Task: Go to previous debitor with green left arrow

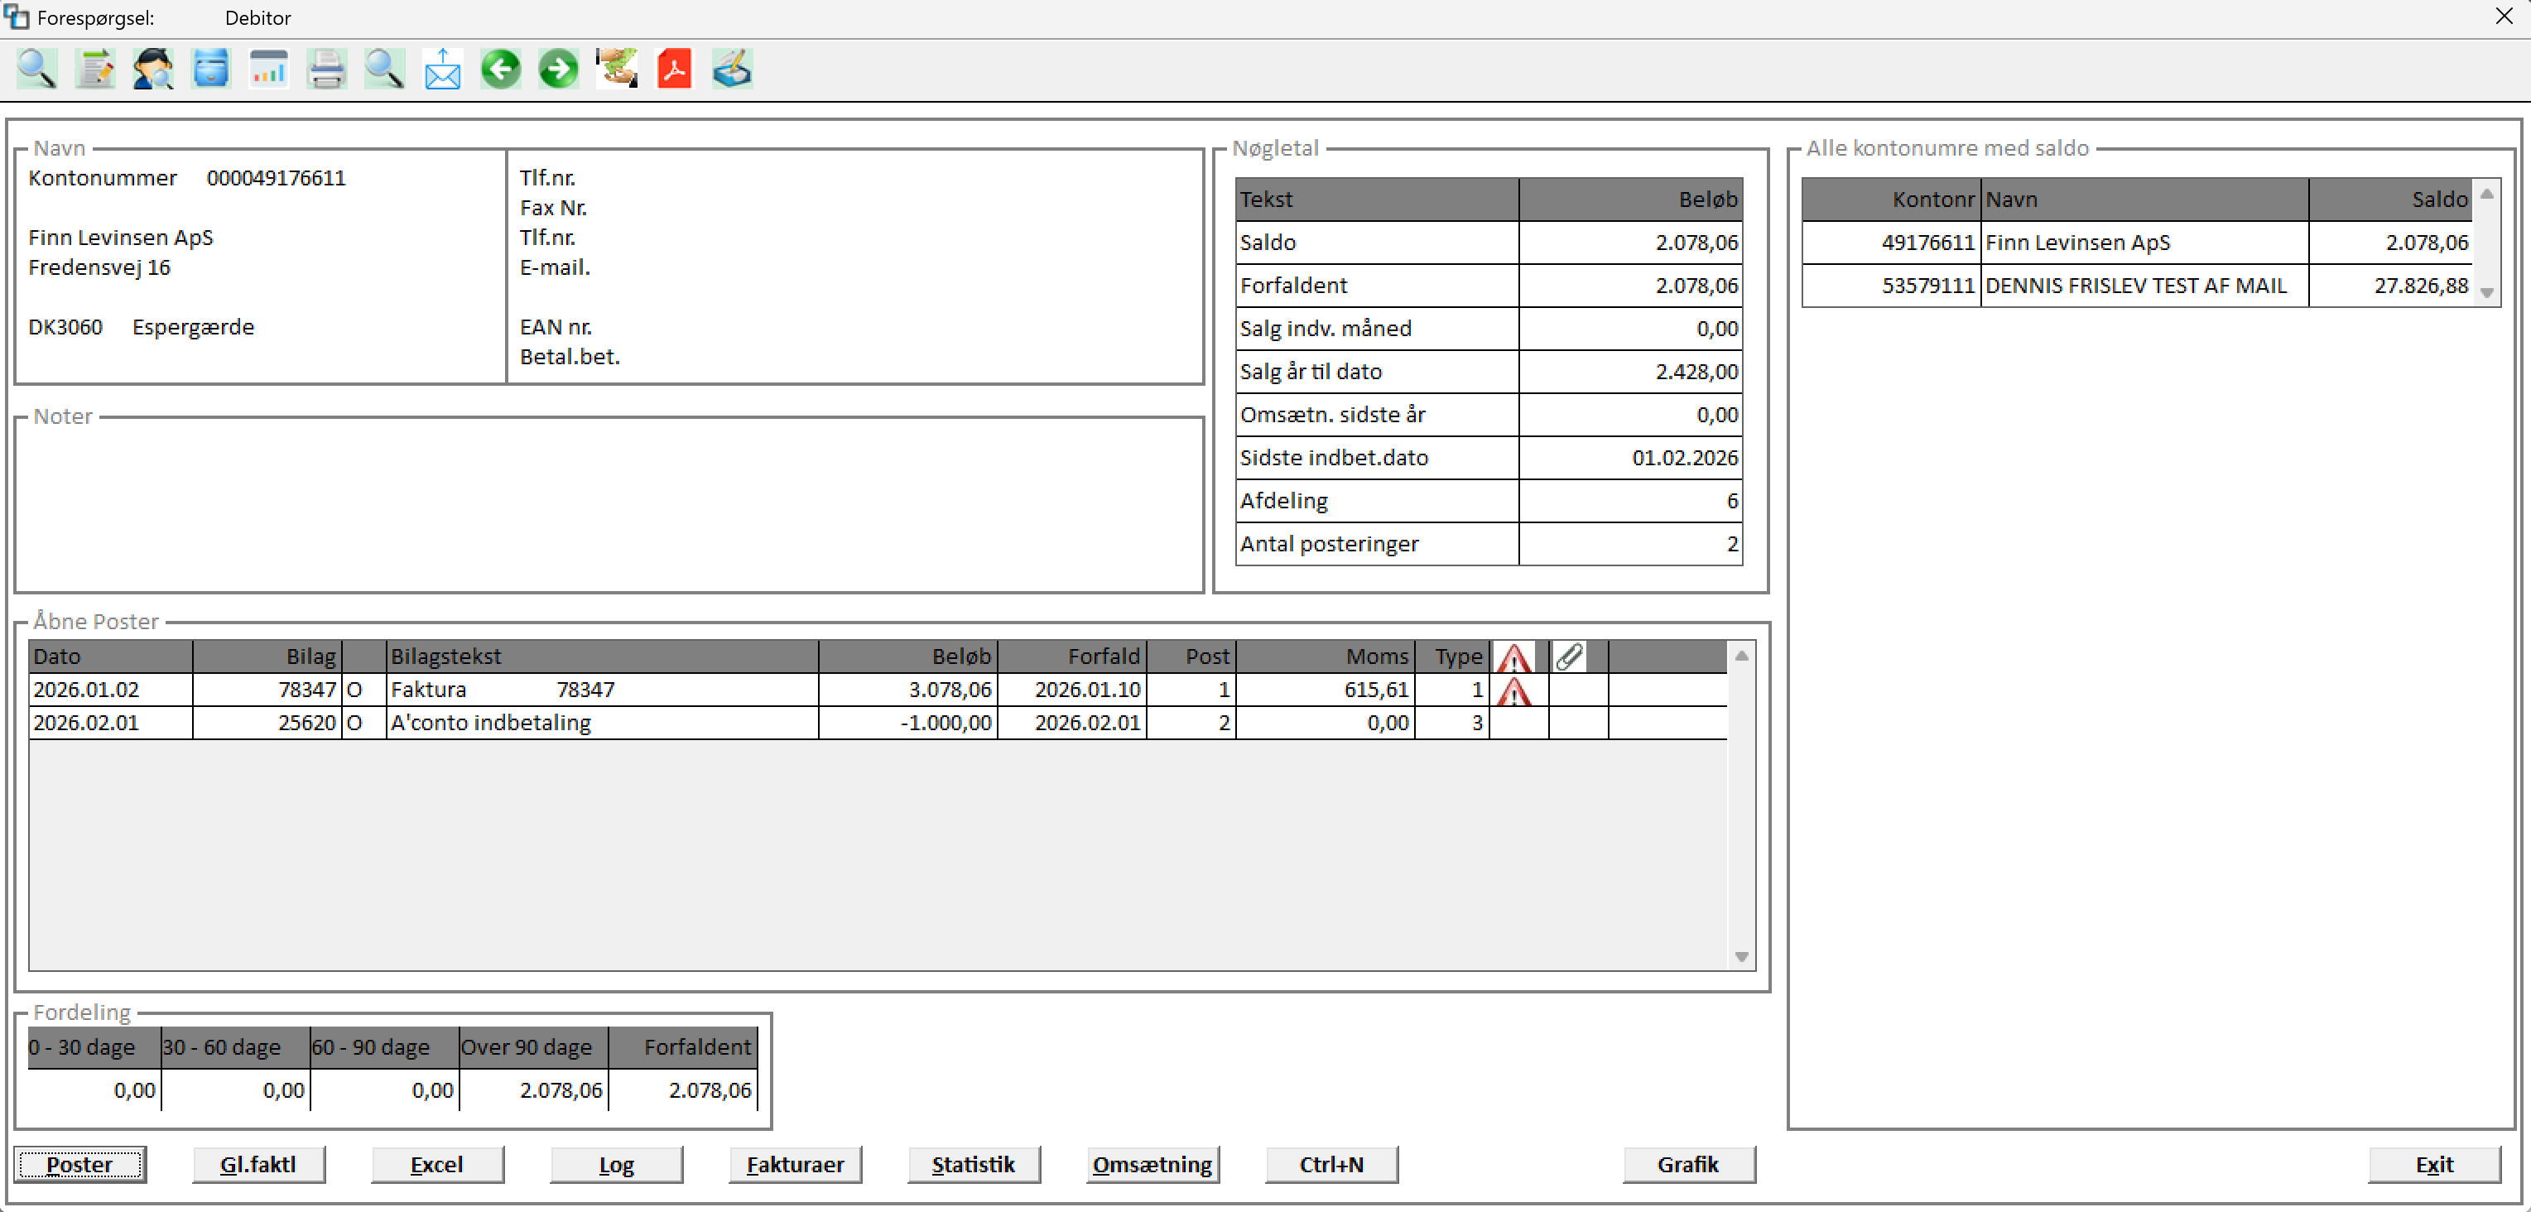Action: point(500,69)
